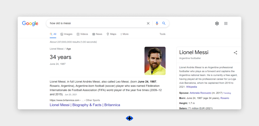Image resolution: width=259 pixels, height=126 pixels.
Task: Open settings gear icon
Action: pyautogui.click(x=217, y=23)
